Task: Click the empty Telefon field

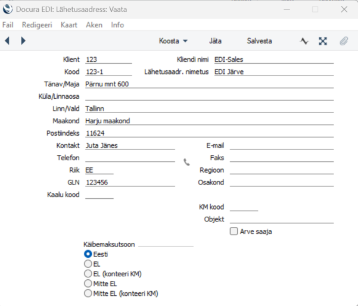Action: [x=130, y=158]
